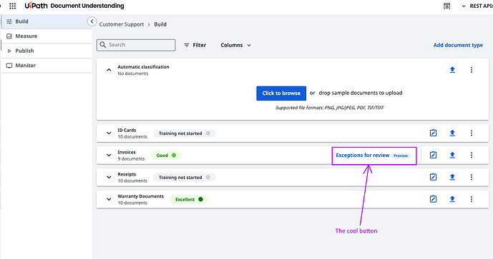Screen dimensions: 493x259
Task: Click the UiPath logo
Action: (x=36, y=6)
